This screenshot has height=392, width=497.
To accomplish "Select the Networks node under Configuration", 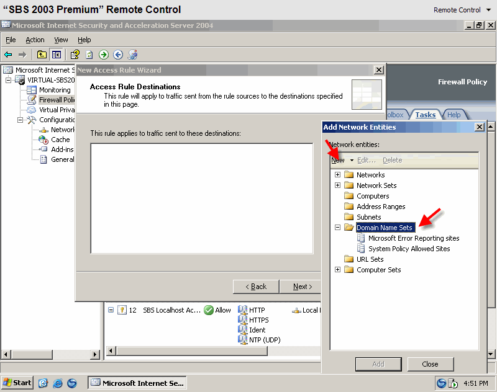I will pyautogui.click(x=63, y=130).
